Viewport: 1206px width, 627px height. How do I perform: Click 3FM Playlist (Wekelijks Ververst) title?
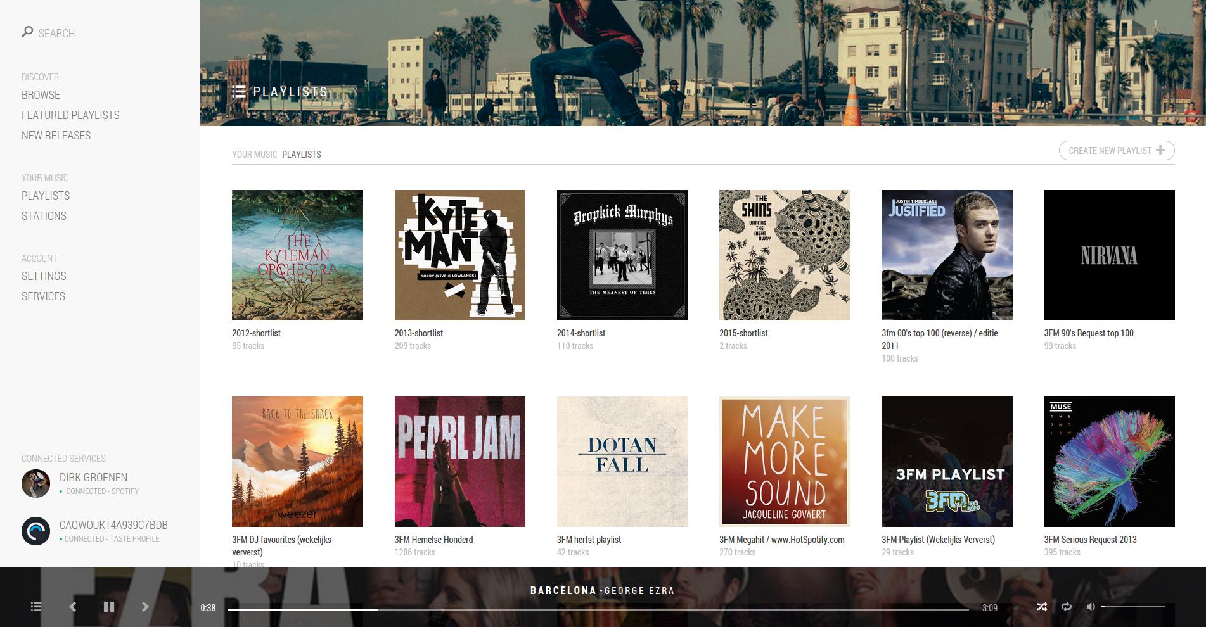point(939,540)
